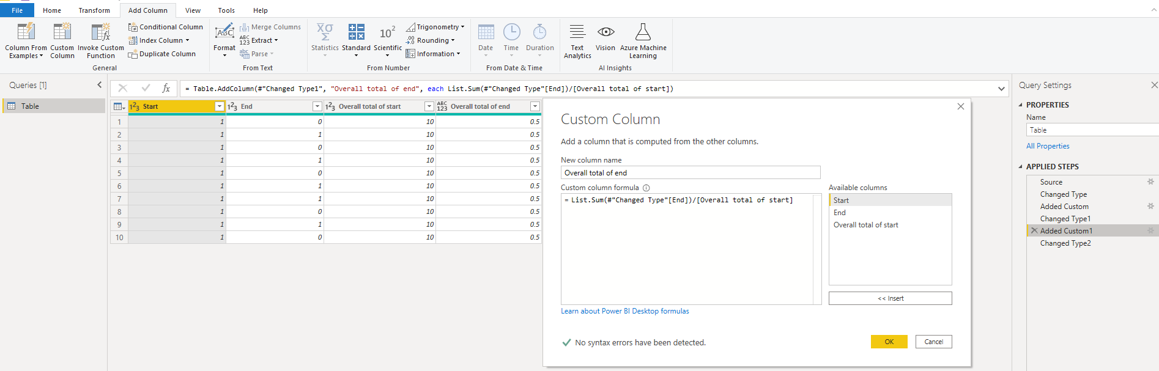Click Duplicate Column in the ribbon

(162, 54)
